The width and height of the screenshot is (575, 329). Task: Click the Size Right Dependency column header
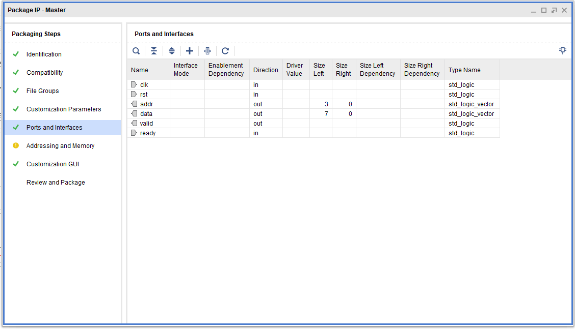(x=423, y=70)
